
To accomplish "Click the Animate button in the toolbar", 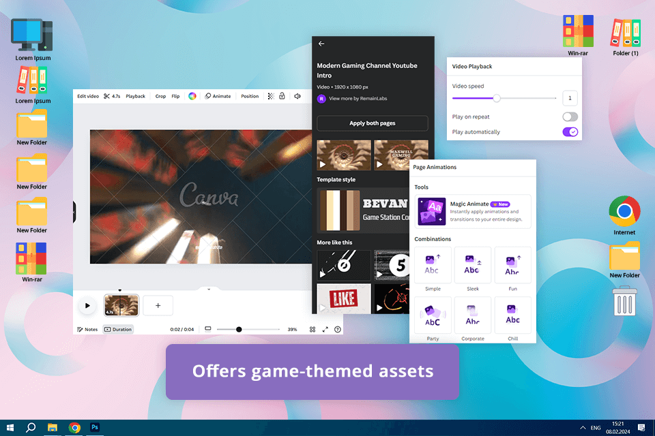I will point(218,96).
